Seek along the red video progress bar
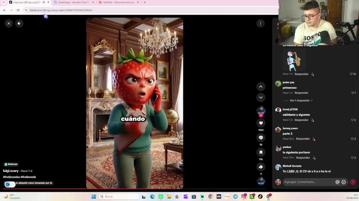The image size is (359, 201). [135, 189]
